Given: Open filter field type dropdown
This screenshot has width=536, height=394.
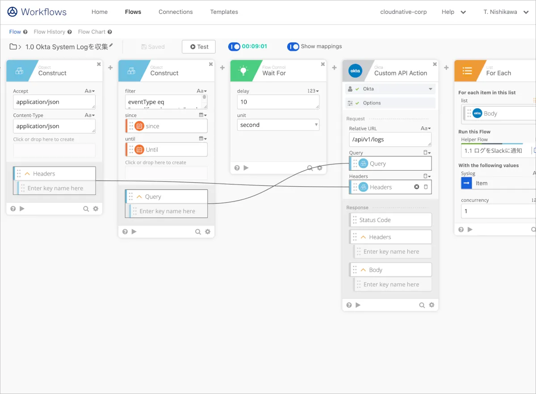Looking at the screenshot, I should click(x=202, y=91).
